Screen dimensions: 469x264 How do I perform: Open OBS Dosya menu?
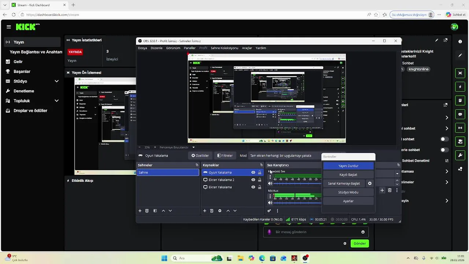click(143, 48)
